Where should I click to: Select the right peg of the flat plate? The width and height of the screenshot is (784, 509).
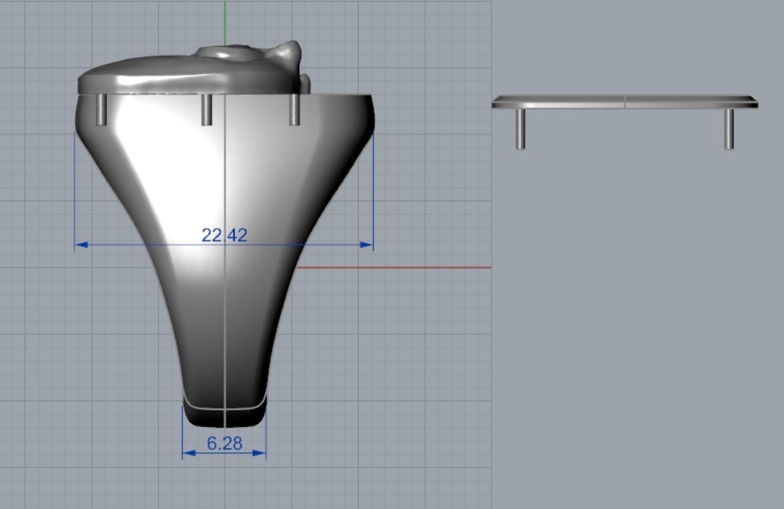tap(729, 129)
